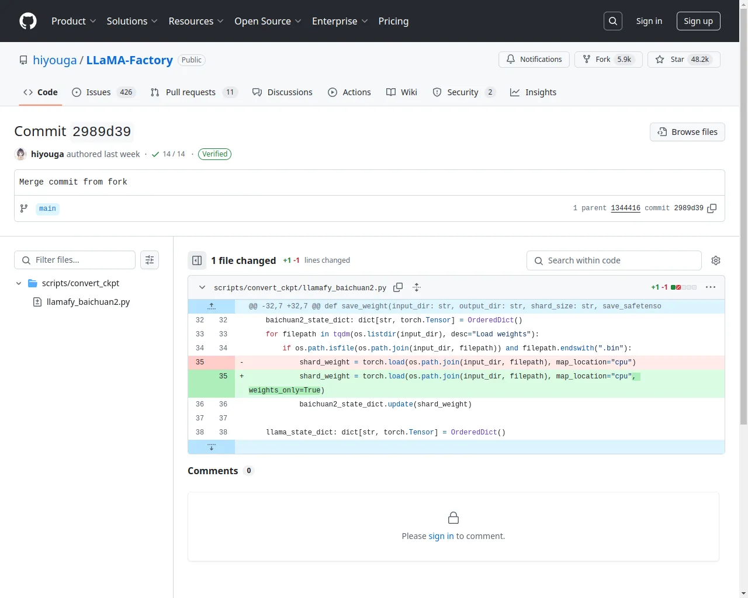Open Enterprise dropdown menu
The image size is (748, 598).
tap(340, 21)
